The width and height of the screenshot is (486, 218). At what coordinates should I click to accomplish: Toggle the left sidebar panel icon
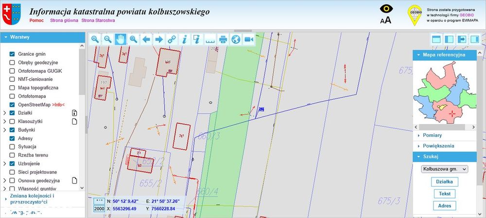pyautogui.click(x=449, y=39)
